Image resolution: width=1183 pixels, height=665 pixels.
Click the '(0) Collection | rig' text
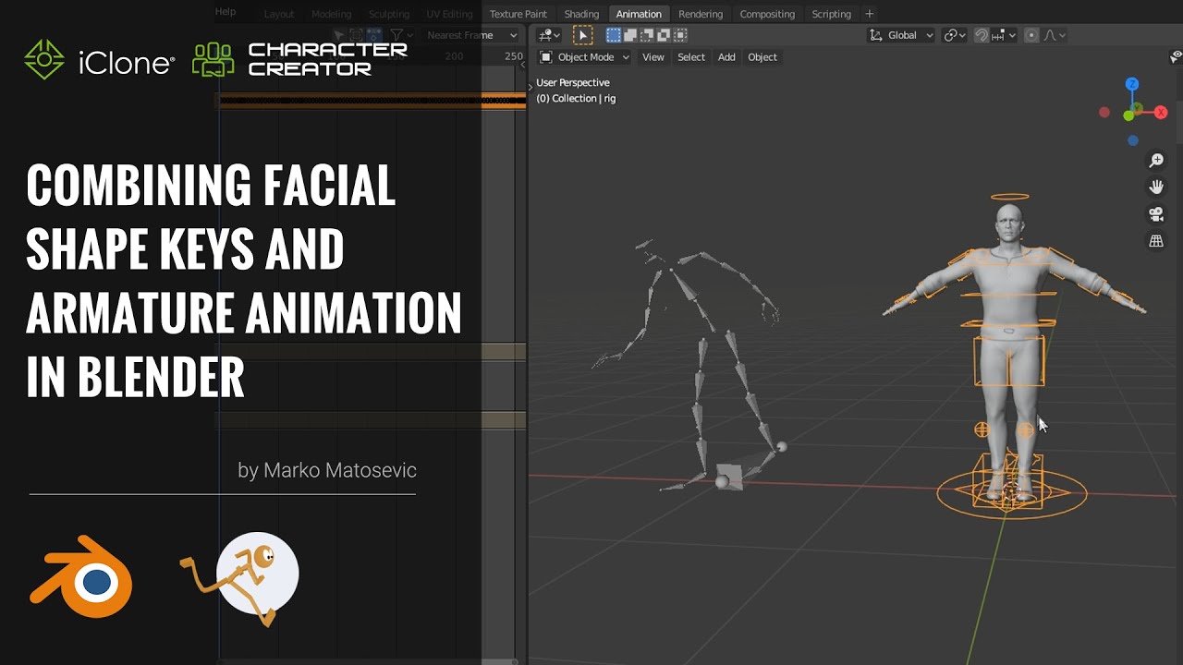576,99
